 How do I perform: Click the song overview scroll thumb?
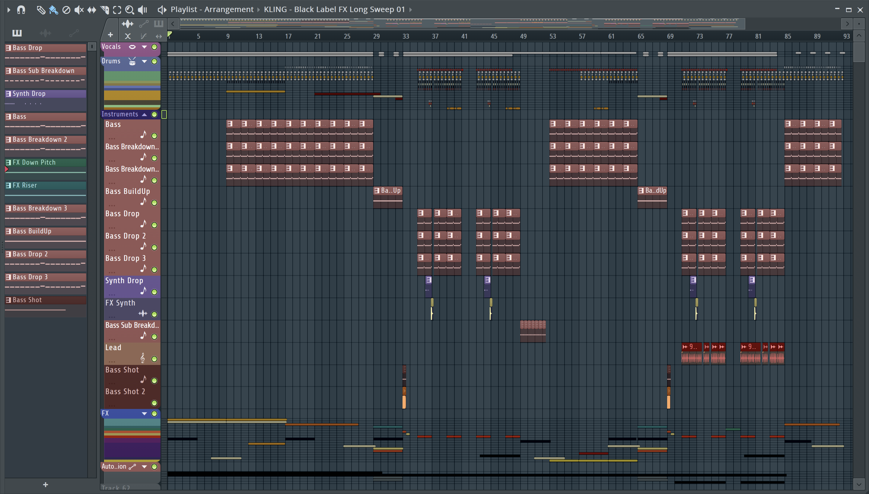click(462, 24)
